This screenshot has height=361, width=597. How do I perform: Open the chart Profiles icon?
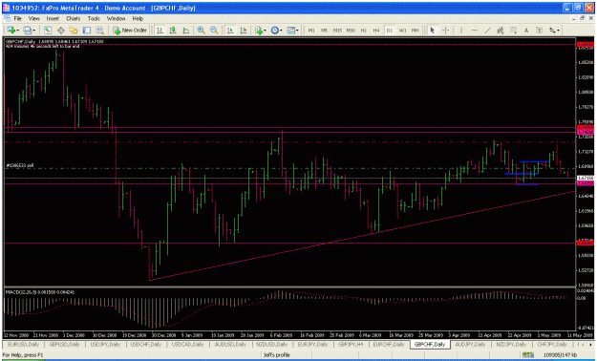(x=27, y=31)
